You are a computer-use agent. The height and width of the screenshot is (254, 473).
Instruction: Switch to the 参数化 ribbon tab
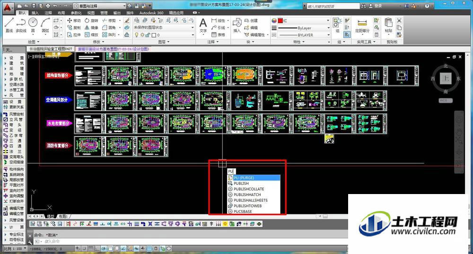[x=76, y=13]
